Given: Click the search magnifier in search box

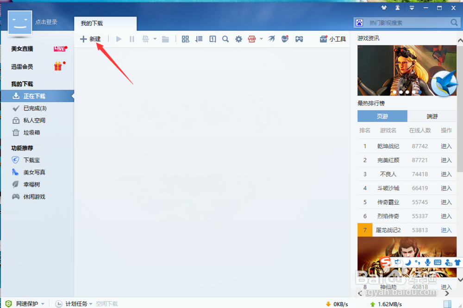Looking at the screenshot, I should pos(454,22).
